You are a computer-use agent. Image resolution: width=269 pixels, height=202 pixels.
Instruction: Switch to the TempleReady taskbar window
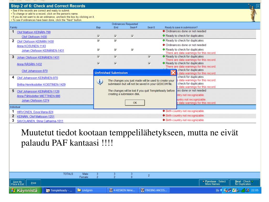(x=60, y=190)
